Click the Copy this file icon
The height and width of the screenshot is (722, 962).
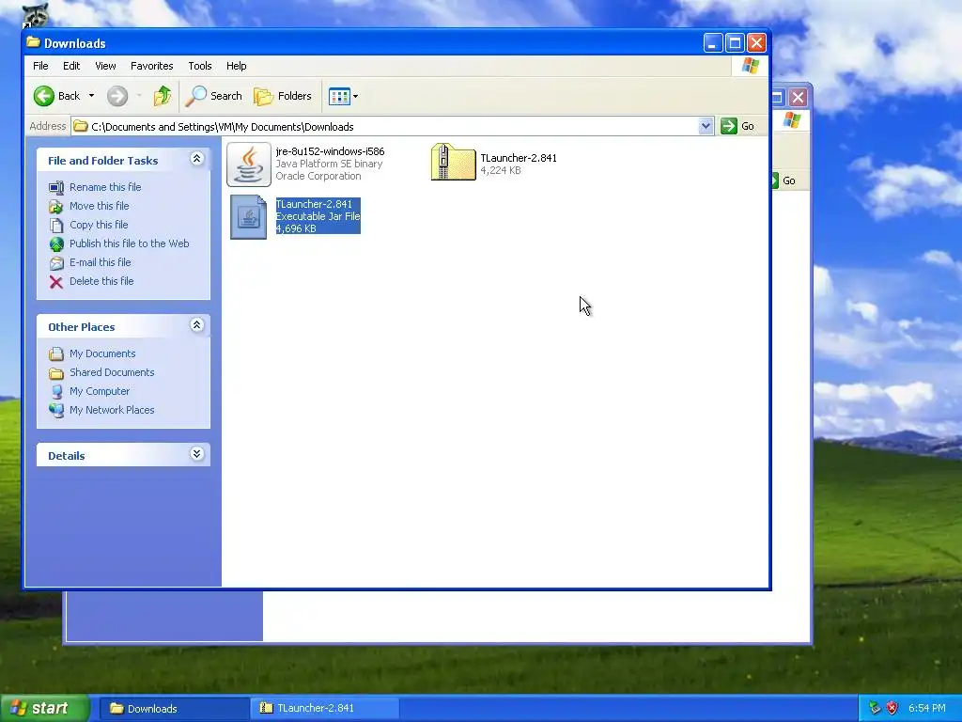coord(56,226)
